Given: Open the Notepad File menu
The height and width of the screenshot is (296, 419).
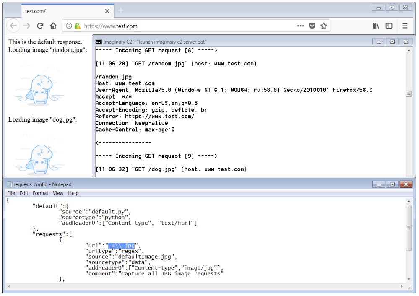Looking at the screenshot, I should click(x=11, y=193).
